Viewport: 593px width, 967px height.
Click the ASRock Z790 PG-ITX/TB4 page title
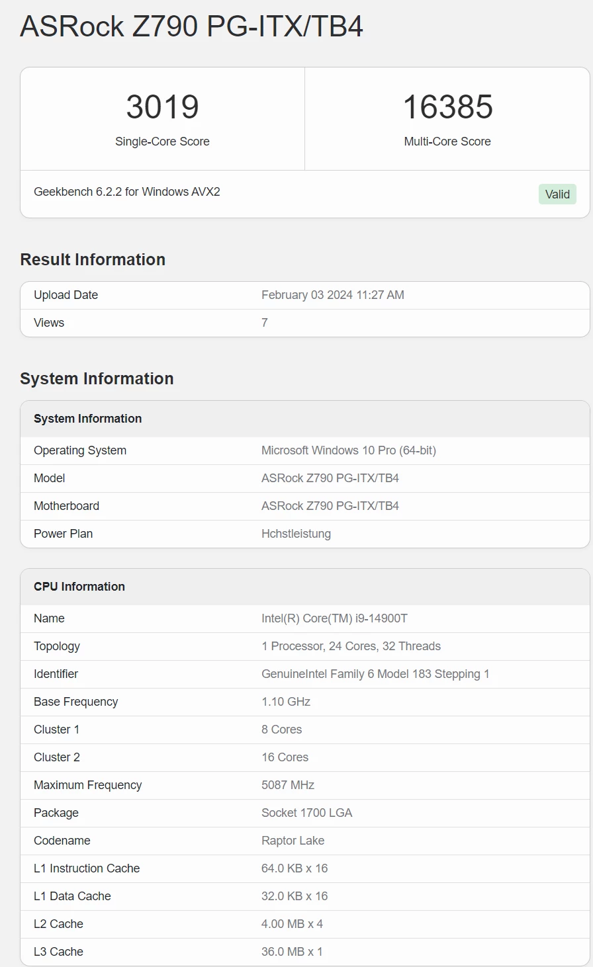click(x=191, y=27)
